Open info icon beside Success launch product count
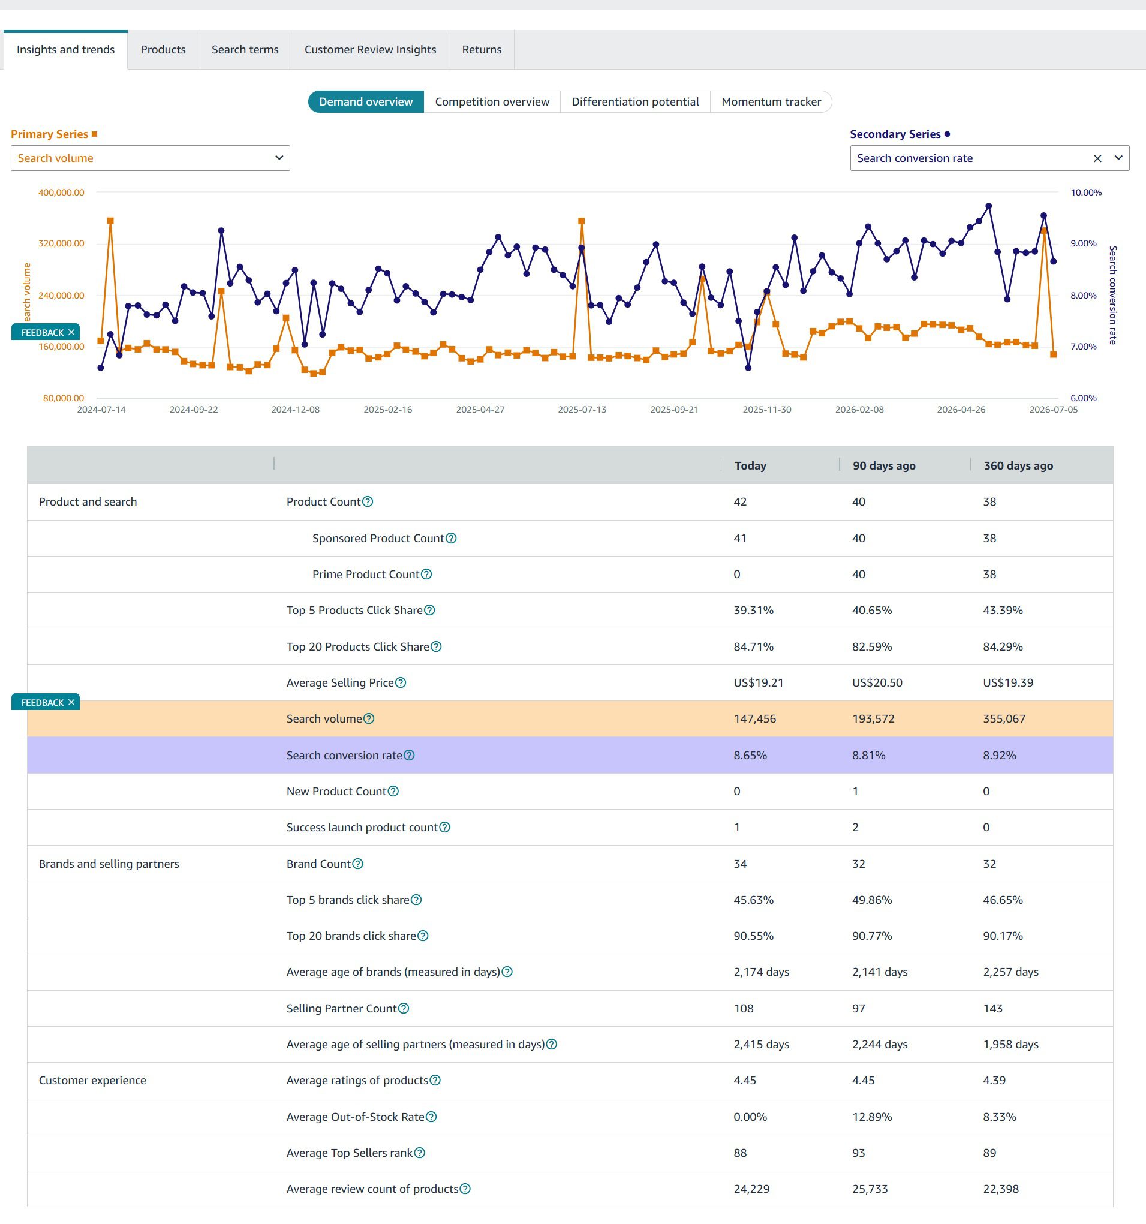This screenshot has width=1146, height=1224. [444, 828]
